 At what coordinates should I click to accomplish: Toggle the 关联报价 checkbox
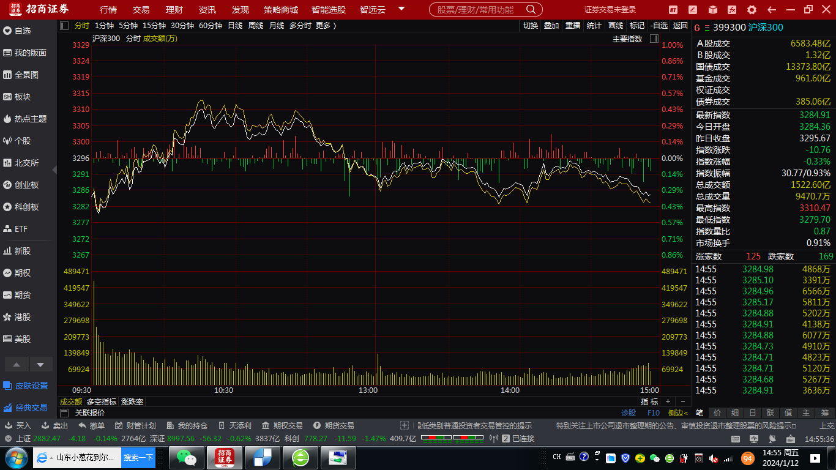(x=64, y=413)
